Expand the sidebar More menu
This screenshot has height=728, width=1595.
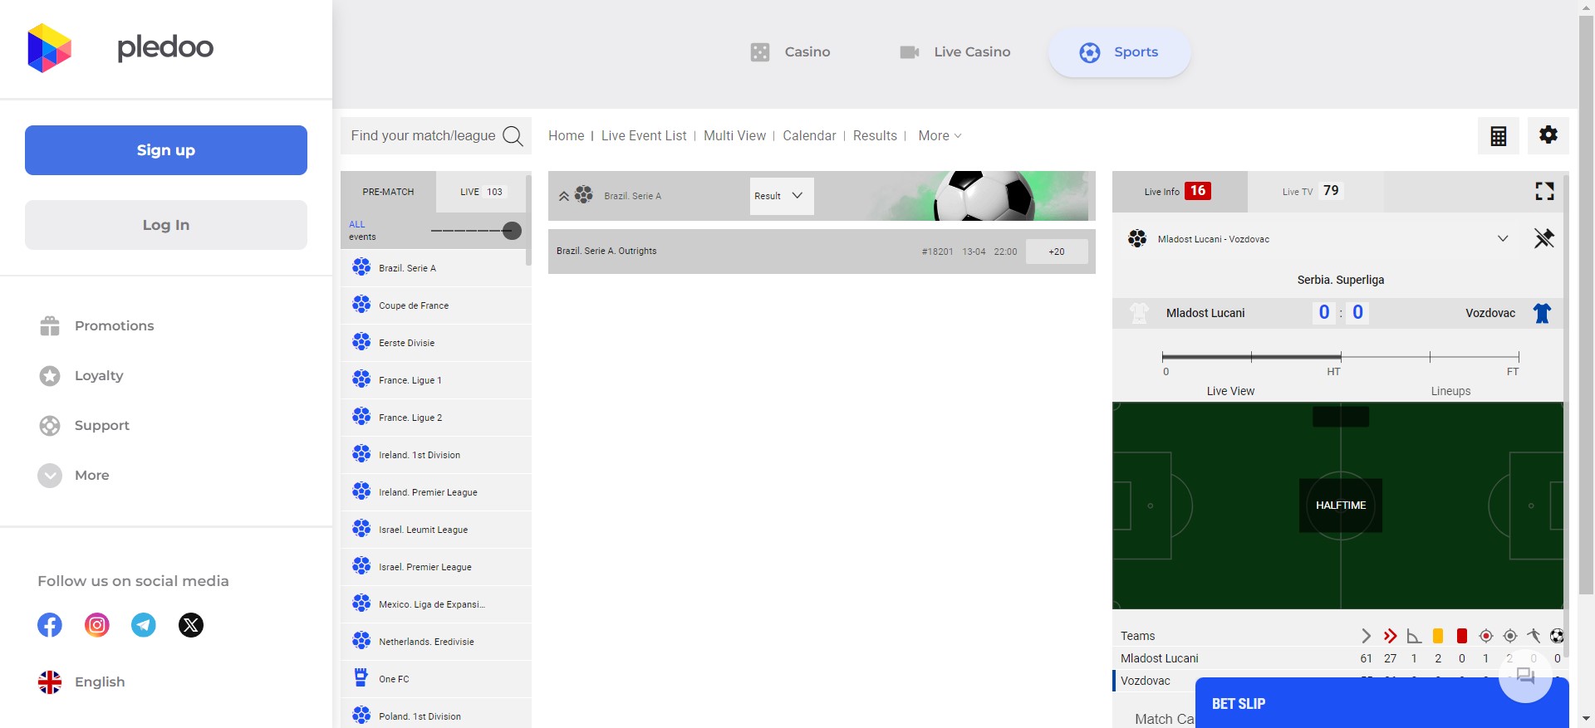73,476
